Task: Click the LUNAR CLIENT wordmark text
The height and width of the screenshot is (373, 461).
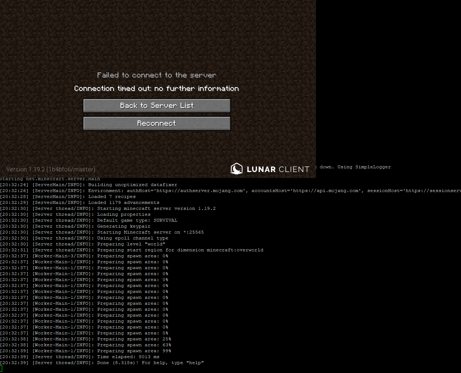Action: [x=278, y=169]
